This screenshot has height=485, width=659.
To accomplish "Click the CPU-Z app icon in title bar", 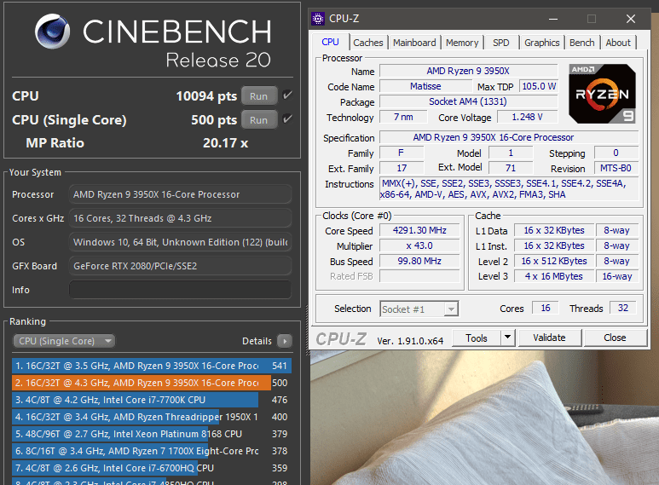I will click(318, 19).
